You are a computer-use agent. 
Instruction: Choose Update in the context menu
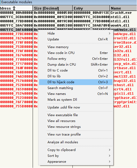pyautogui.click(x=76, y=39)
